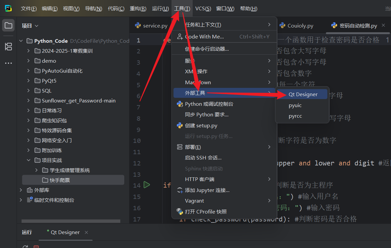Click line number 10 in gutter
Viewport: 391px width, 248px height.
(x=137, y=141)
